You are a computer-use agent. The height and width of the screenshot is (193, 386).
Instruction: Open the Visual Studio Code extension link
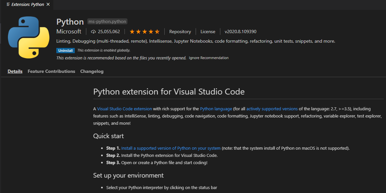coord(124,109)
